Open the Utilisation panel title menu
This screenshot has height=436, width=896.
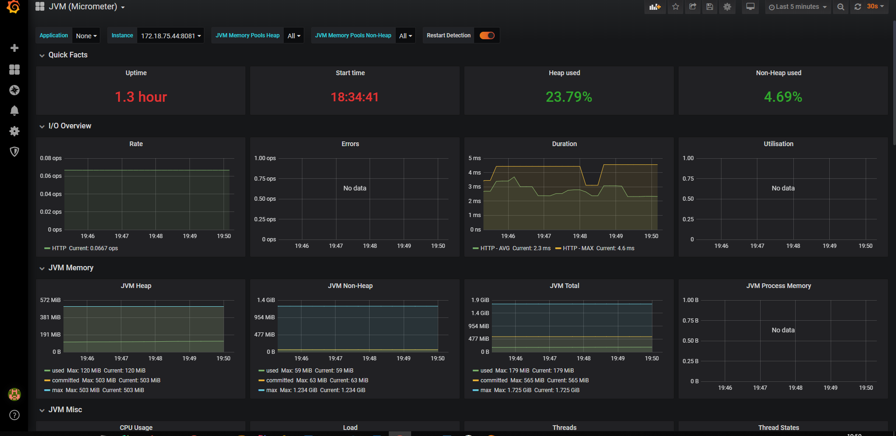(779, 144)
